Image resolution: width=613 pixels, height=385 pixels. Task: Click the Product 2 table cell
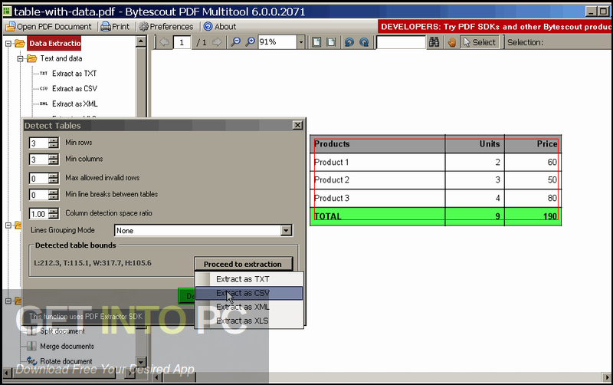(x=378, y=180)
